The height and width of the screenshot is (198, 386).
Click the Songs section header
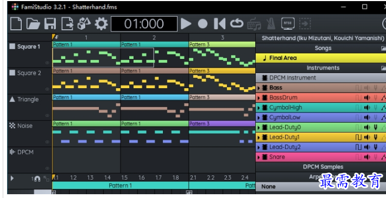click(321, 48)
